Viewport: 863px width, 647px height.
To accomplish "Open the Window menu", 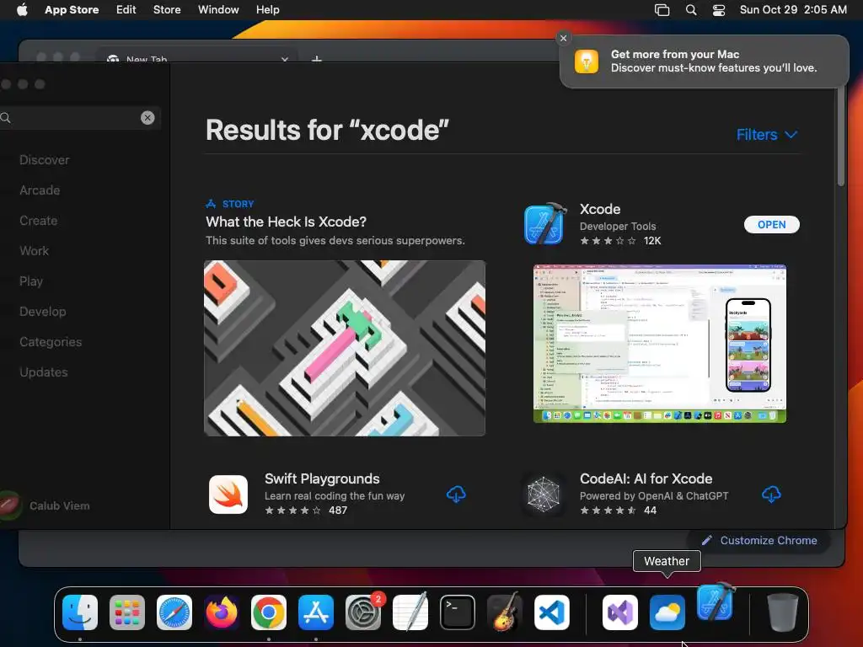I will coord(218,9).
